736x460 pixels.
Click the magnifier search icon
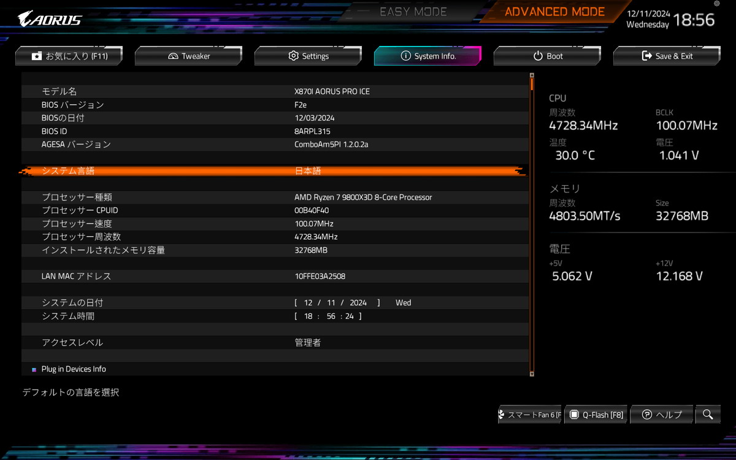tap(708, 415)
